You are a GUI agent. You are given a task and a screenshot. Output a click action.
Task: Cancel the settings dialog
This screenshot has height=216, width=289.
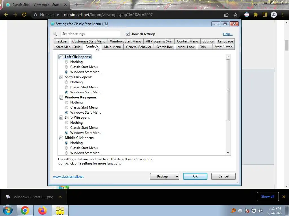tap(224, 176)
